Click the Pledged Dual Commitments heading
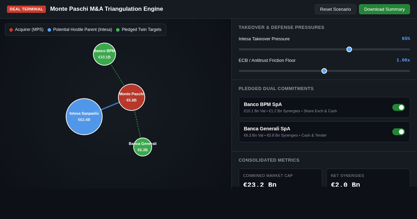The height and width of the screenshot is (219, 417). tap(276, 89)
